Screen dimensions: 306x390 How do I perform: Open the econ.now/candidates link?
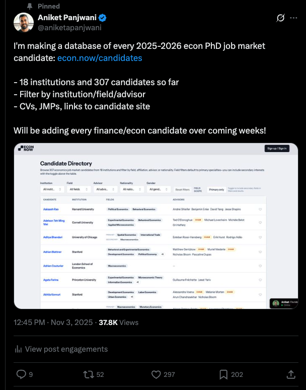100,58
